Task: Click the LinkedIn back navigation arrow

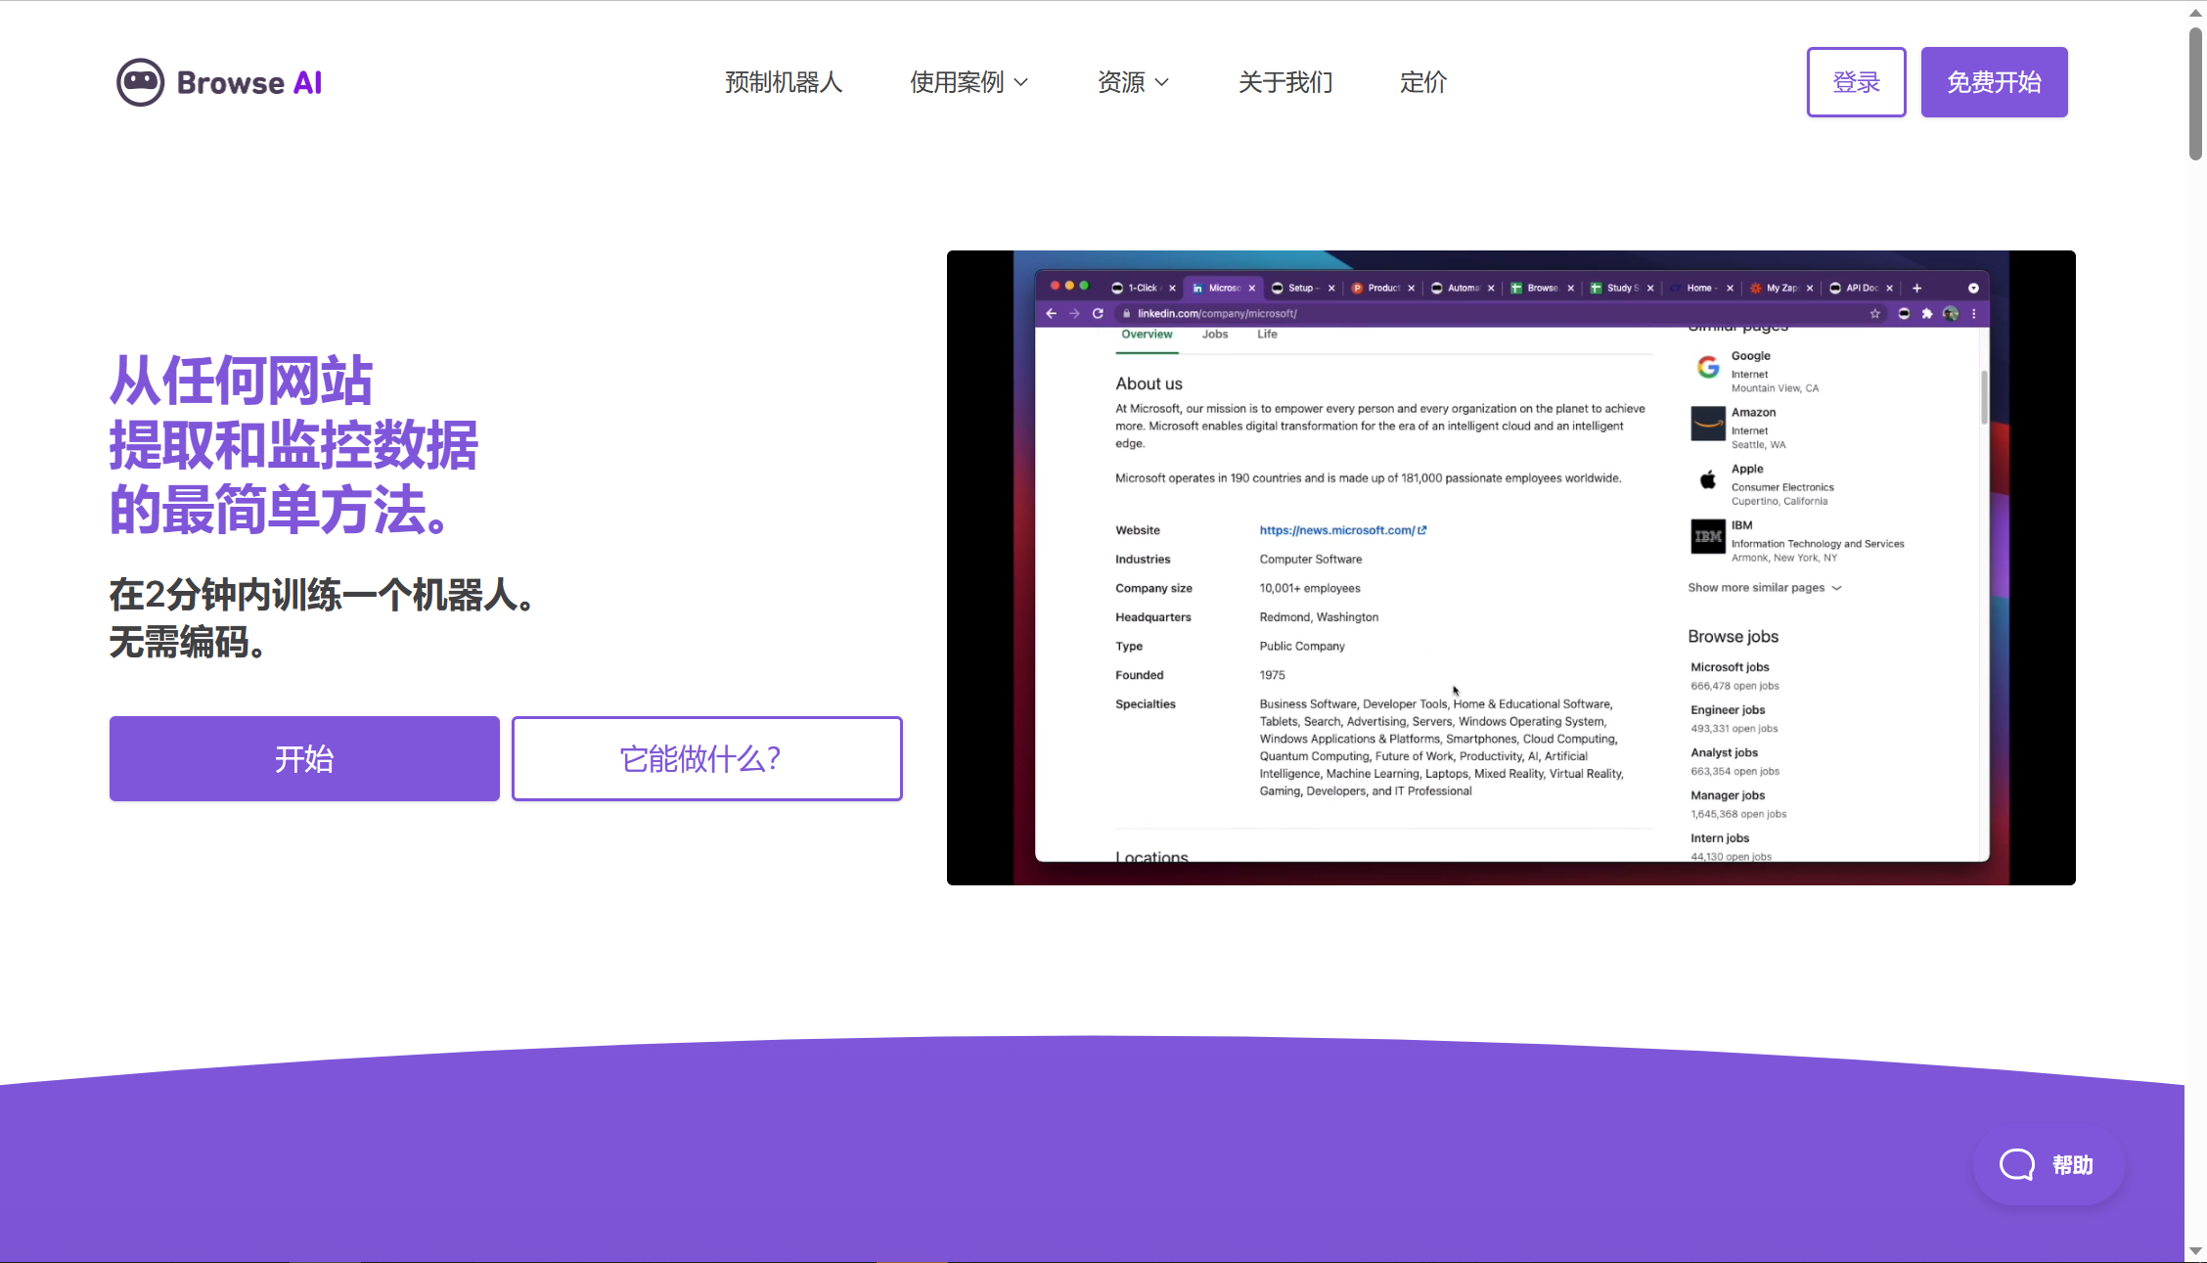Action: pyautogui.click(x=1052, y=312)
